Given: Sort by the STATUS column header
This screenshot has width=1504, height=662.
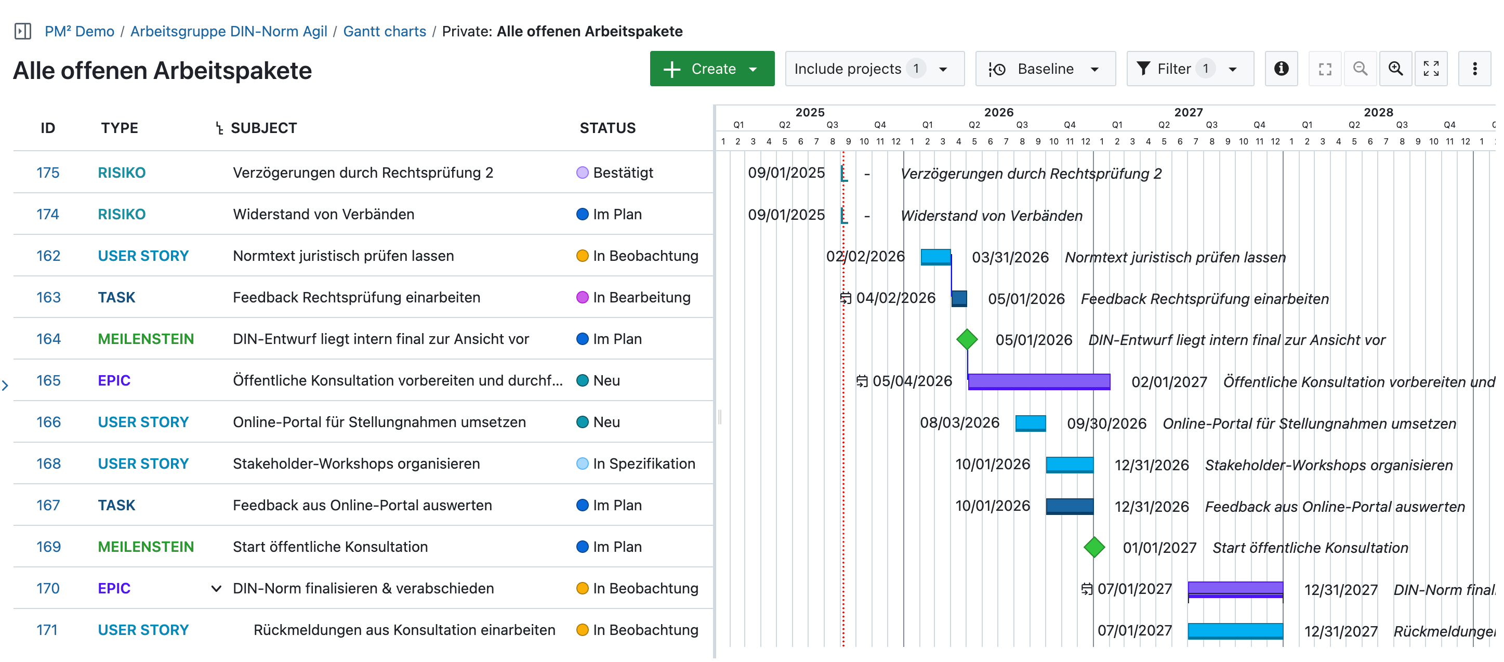Looking at the screenshot, I should coord(607,128).
